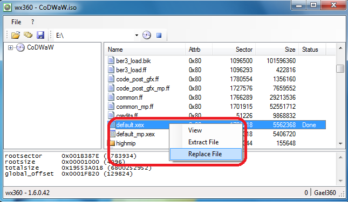Click xex icon of default_mp.xex

(x=112, y=134)
